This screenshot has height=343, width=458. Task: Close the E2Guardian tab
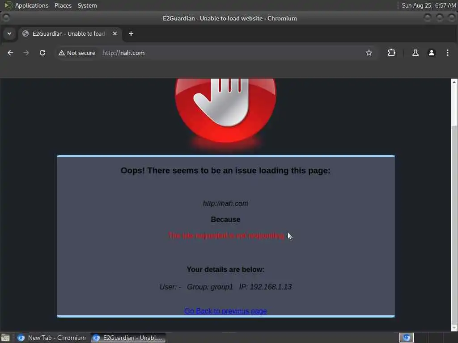point(115,33)
